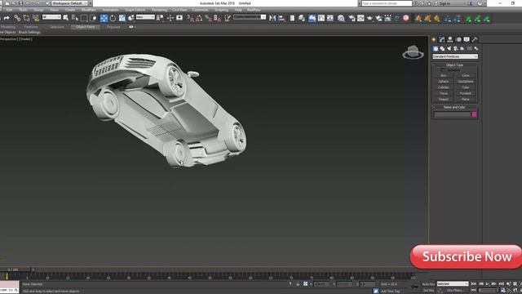Select Cameras category in Create panel
The height and width of the screenshot is (294, 522).
click(455, 49)
